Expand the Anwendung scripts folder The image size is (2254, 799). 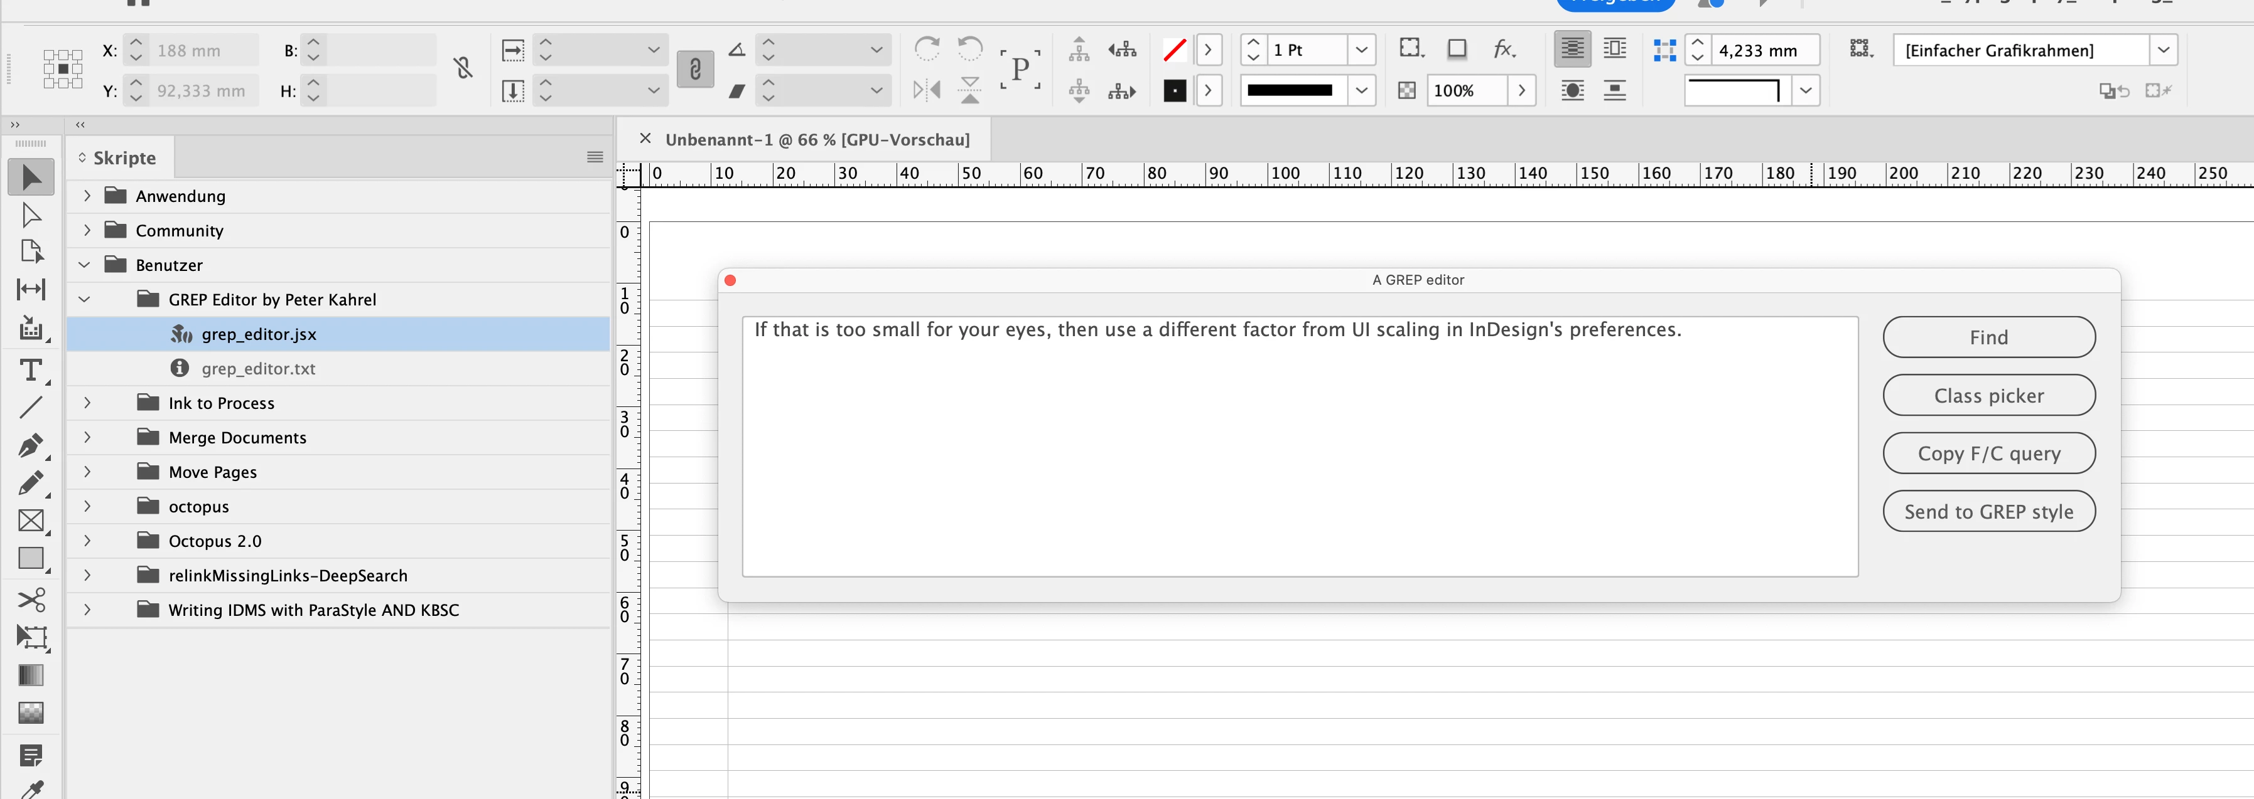point(87,196)
